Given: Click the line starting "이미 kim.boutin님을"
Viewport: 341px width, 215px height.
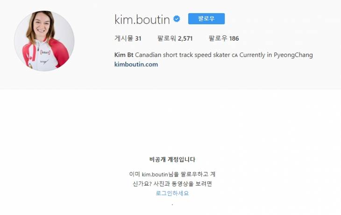Looking at the screenshot, I should (172, 174).
